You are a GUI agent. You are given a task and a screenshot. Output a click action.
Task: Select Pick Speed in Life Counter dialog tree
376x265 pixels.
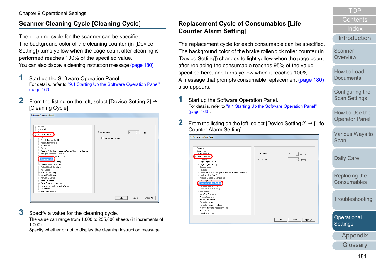205,192
